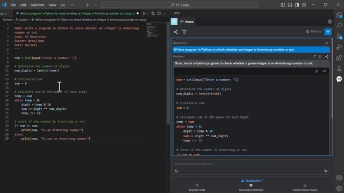Toggle the secondary side bar layout icon

pos(297,5)
